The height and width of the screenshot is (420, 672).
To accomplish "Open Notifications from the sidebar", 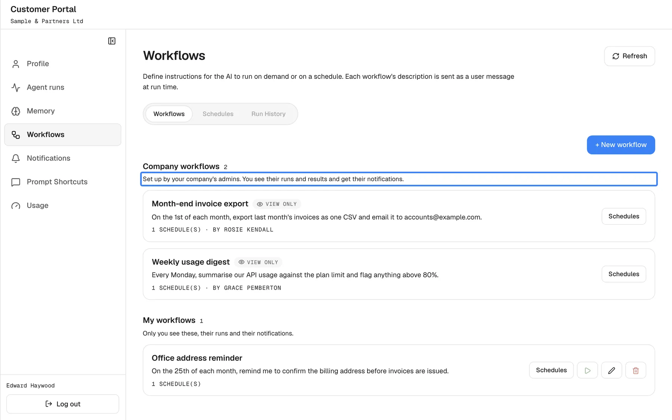I will click(x=63, y=158).
